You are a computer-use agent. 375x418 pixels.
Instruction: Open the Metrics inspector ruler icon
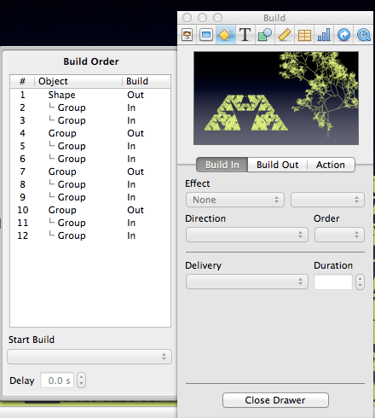pyautogui.click(x=285, y=35)
